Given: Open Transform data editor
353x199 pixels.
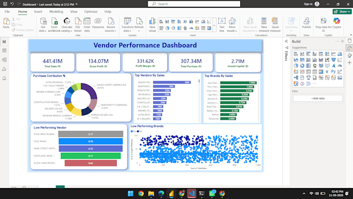Looking at the screenshot, I should point(127,25).
